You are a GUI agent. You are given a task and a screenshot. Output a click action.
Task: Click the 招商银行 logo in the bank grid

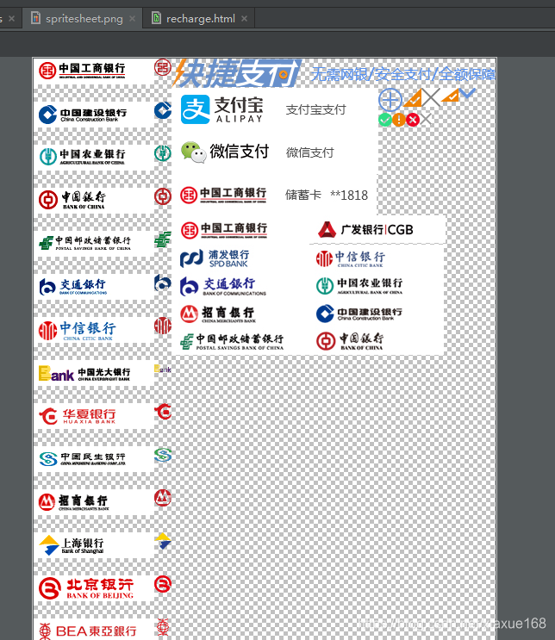pyautogui.click(x=218, y=314)
